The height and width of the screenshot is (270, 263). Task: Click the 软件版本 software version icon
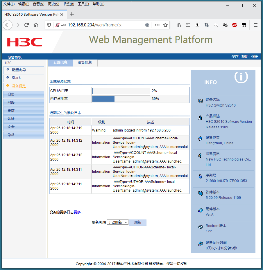point(201,192)
